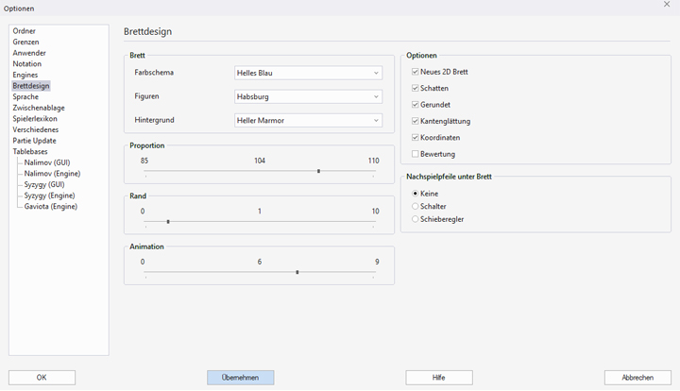The image size is (680, 391).
Task: Open the Notation settings page
Action: point(27,64)
